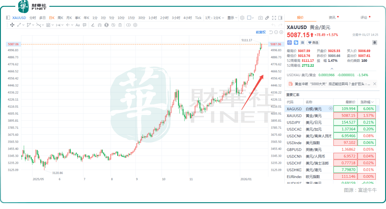Switch to the 评论 comments tab

tap(364, 18)
